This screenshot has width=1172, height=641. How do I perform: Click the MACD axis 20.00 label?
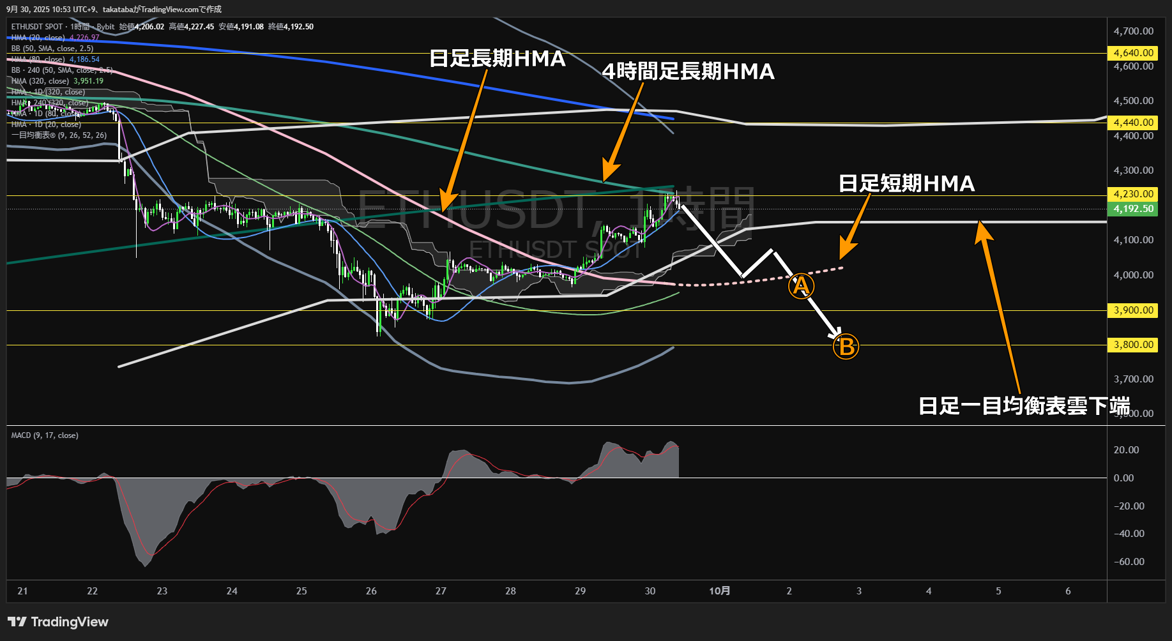point(1126,450)
